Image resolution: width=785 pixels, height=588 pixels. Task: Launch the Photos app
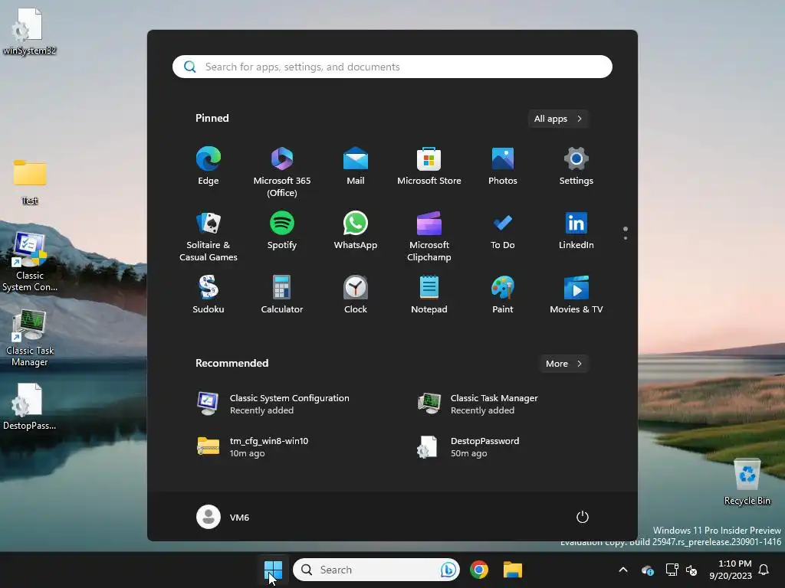coord(503,166)
